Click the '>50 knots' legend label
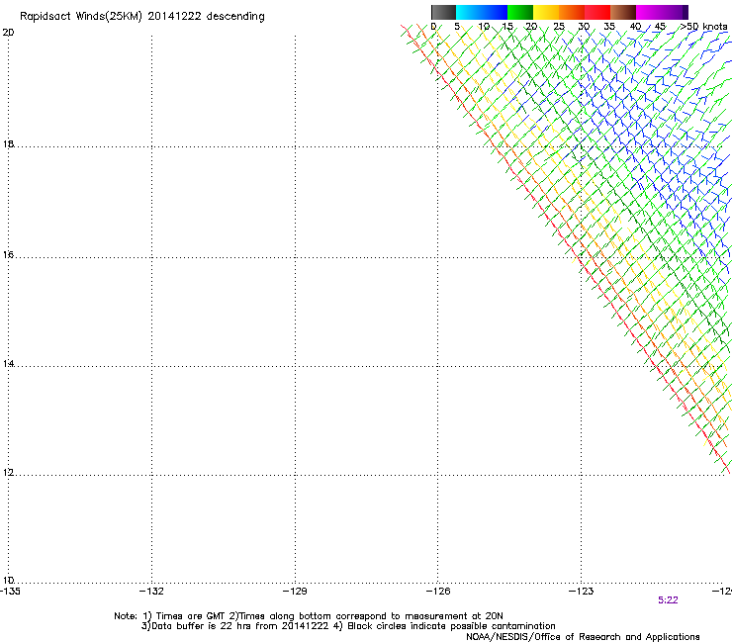This screenshot has height=643, width=732. tap(704, 27)
